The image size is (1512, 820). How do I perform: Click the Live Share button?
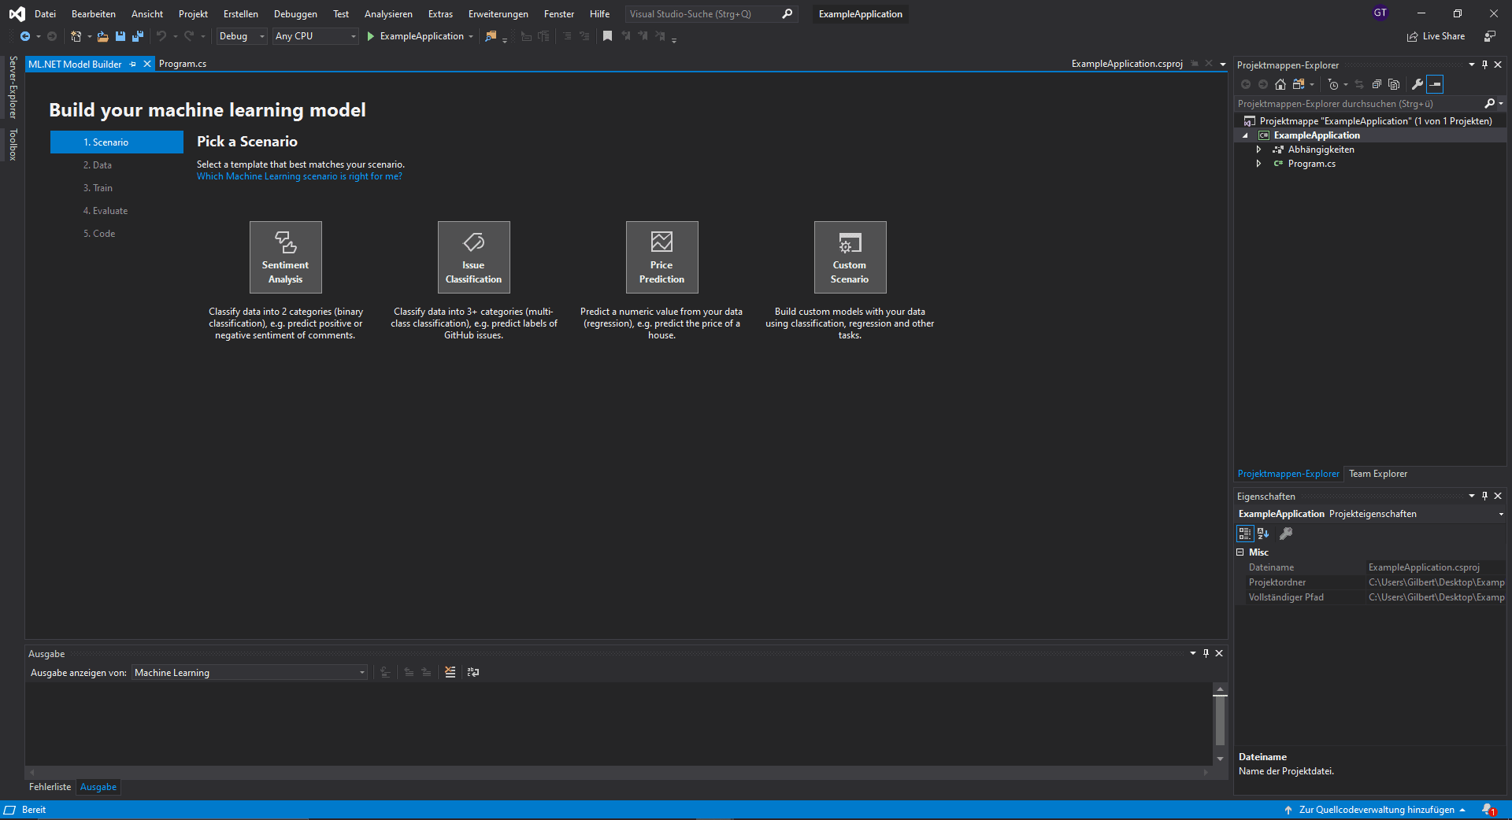click(x=1436, y=36)
